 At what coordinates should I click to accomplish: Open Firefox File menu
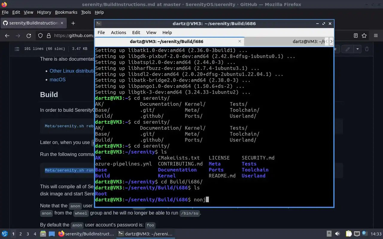(5, 12)
